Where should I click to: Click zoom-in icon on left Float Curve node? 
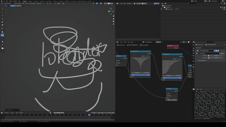coord(142,56)
